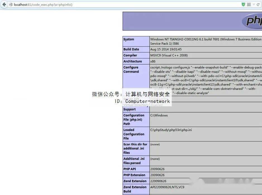Select the "Zend Extension Build" label
262x195 pixels.
(135, 189)
